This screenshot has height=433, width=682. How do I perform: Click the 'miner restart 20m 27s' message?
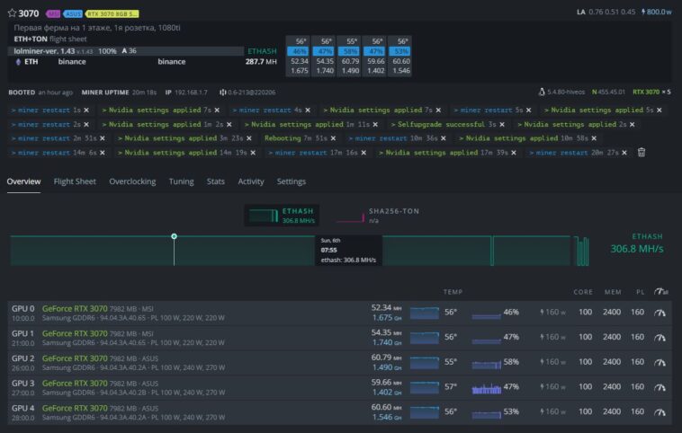pos(574,153)
